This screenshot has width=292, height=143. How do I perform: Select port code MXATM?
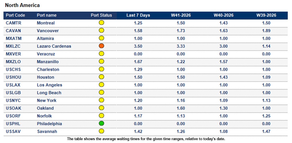13,39
